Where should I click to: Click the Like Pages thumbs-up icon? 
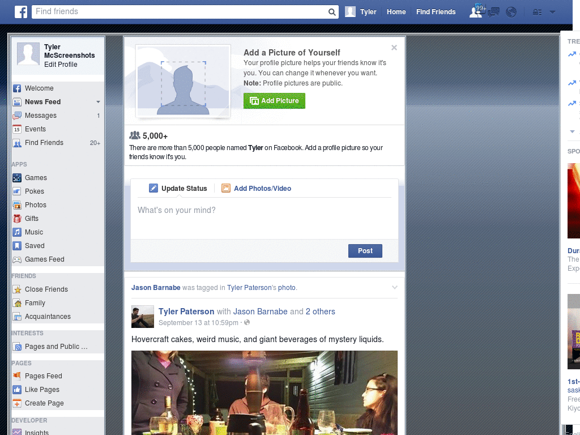[17, 390]
